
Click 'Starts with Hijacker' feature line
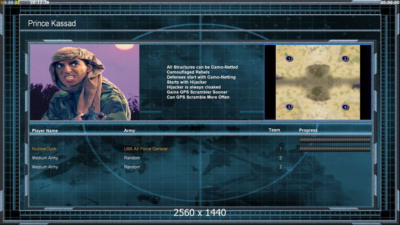186,82
